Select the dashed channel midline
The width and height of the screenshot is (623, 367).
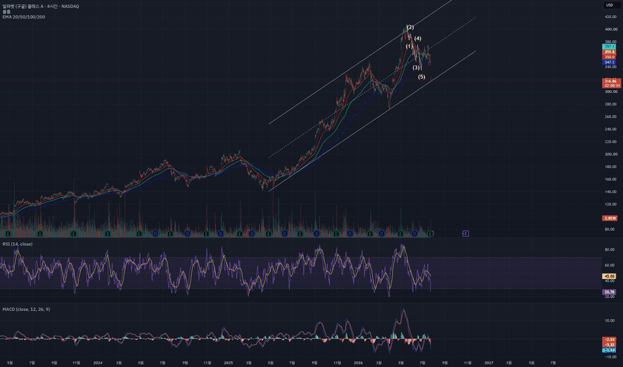coord(372,87)
